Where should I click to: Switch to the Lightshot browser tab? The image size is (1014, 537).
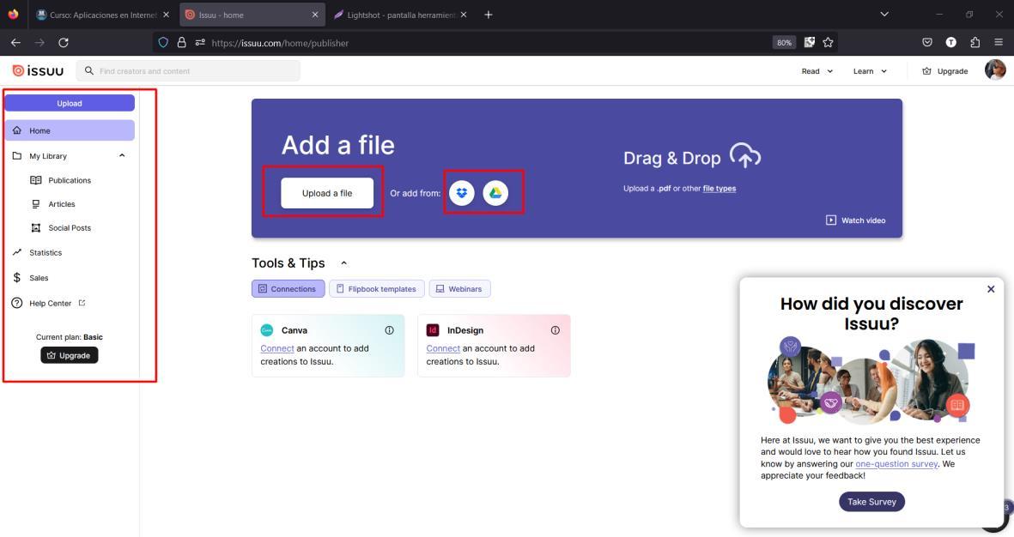(x=401, y=15)
